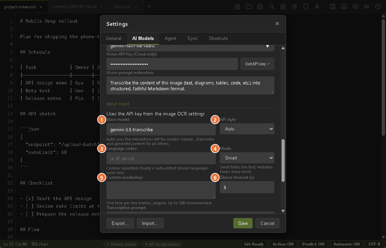Close the project-notes.md tab

[x=41, y=7]
